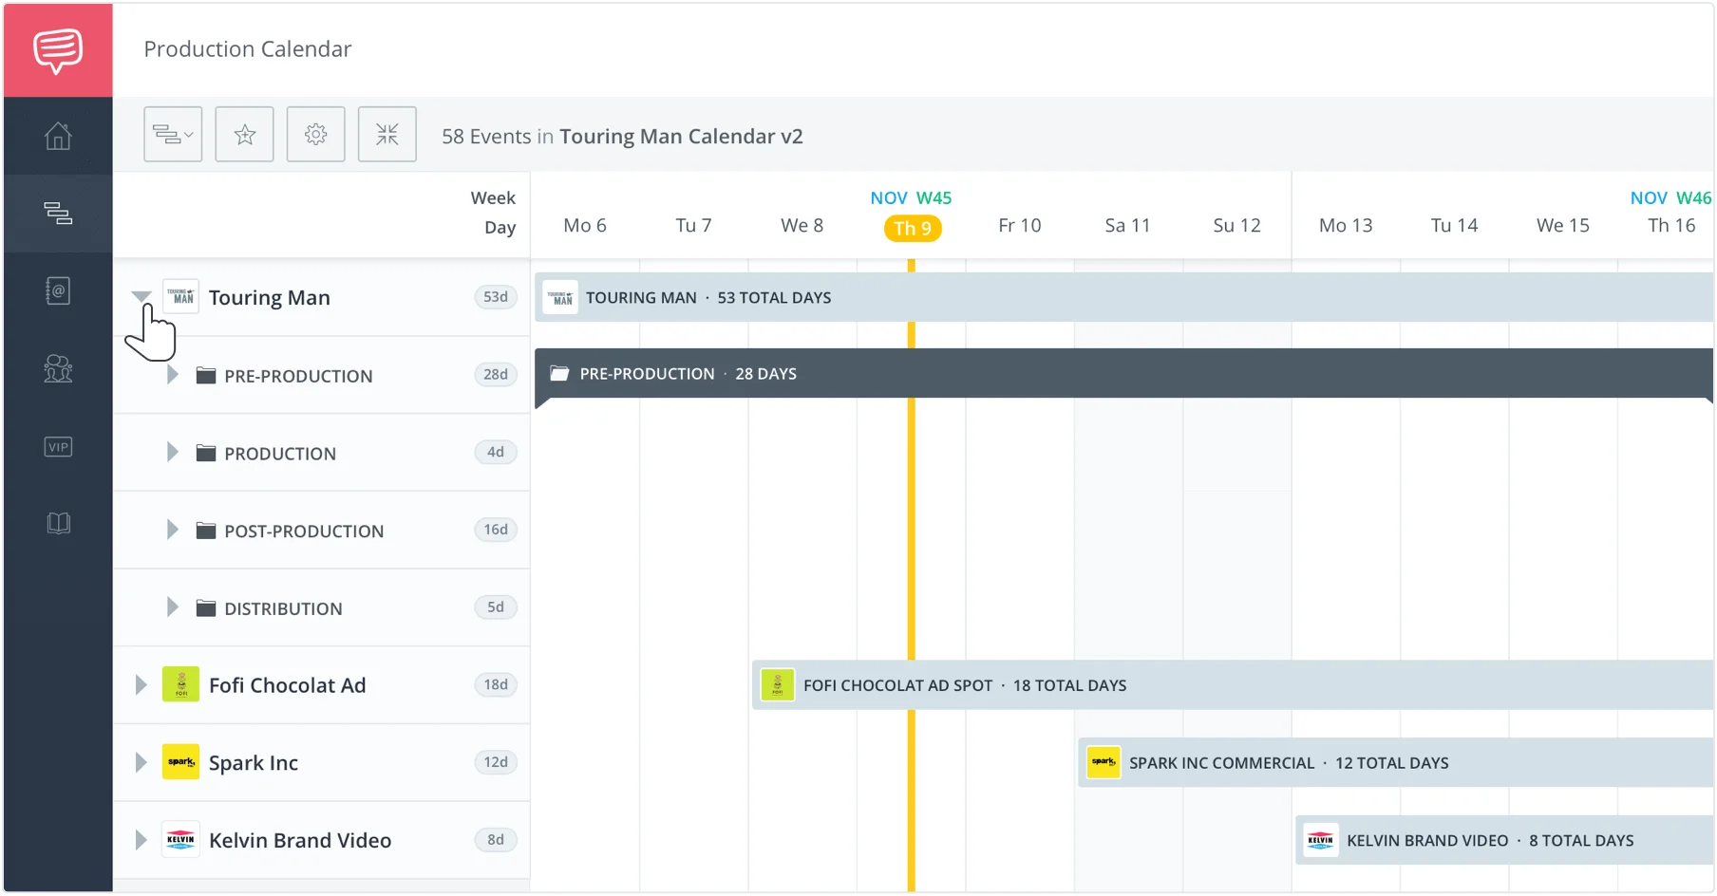Click the 18d duration badge
This screenshot has height=896, width=1717.
coord(496,684)
